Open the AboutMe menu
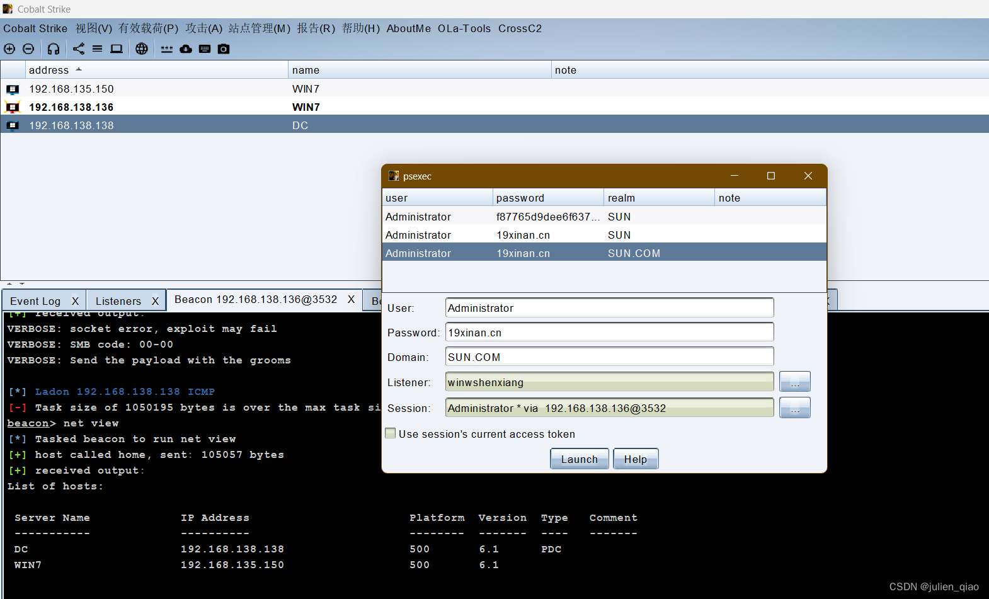 (409, 28)
